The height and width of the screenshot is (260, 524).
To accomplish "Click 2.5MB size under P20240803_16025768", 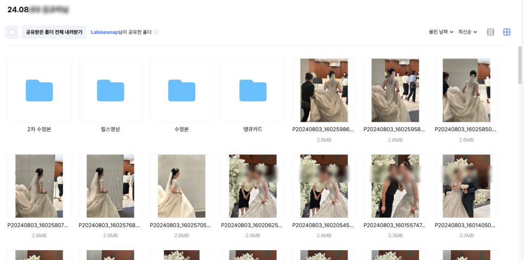I will coord(110,236).
